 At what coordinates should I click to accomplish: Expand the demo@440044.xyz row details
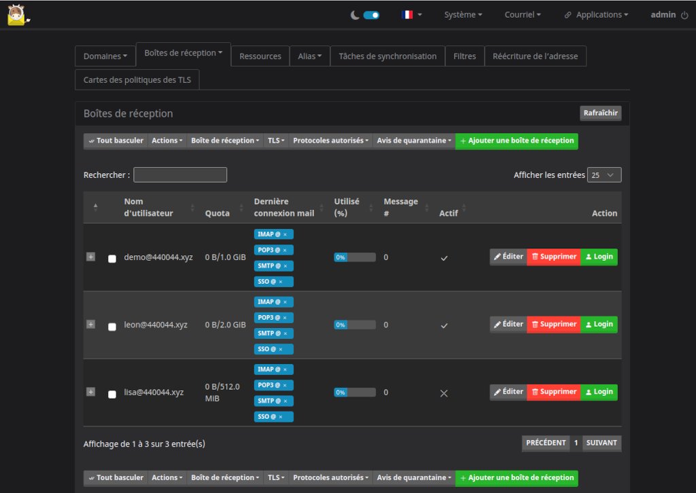[x=90, y=257]
